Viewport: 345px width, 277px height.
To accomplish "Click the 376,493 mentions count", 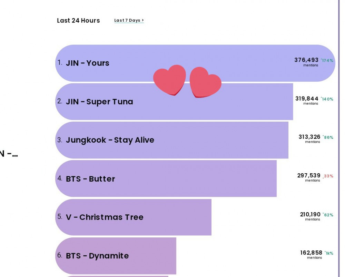I will click(x=306, y=60).
